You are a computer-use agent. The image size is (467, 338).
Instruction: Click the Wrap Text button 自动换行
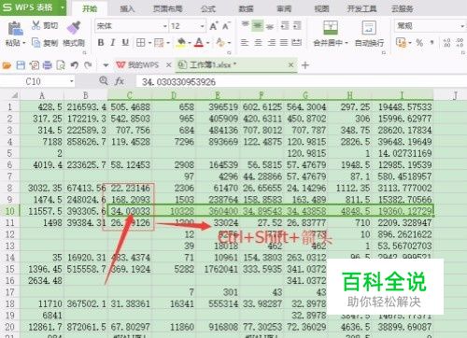tap(369, 34)
